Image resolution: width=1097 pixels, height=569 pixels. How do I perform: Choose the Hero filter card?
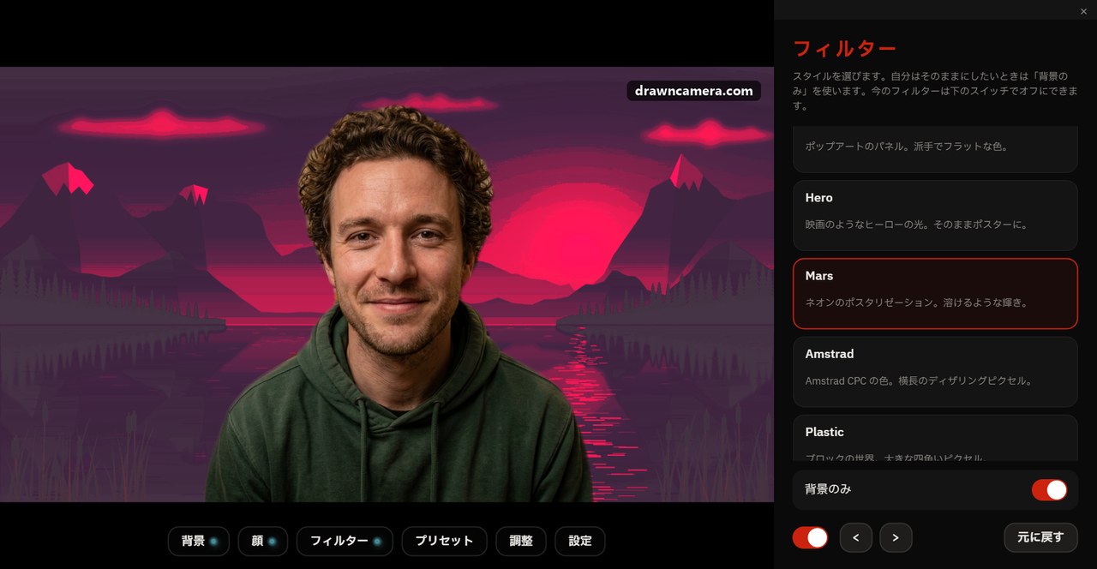point(935,215)
